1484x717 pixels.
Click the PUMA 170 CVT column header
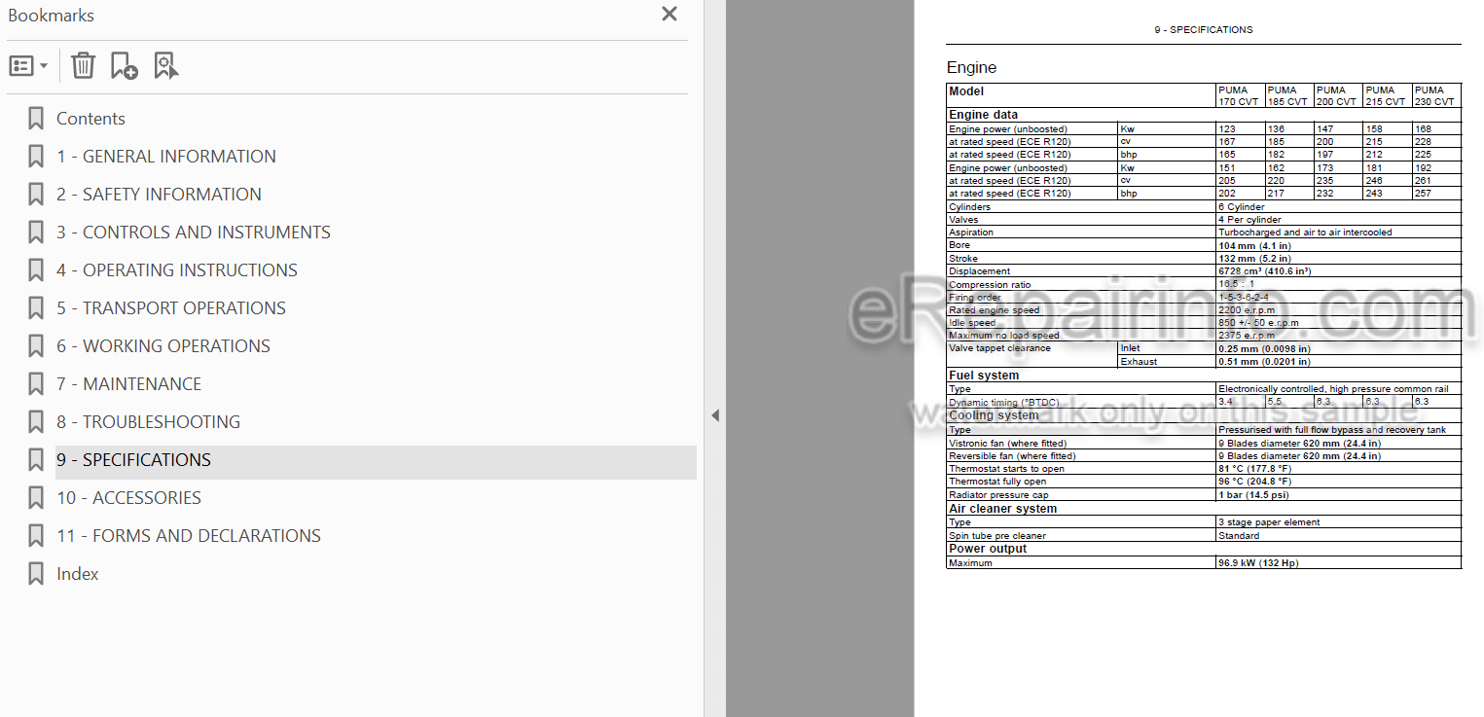click(x=1239, y=96)
